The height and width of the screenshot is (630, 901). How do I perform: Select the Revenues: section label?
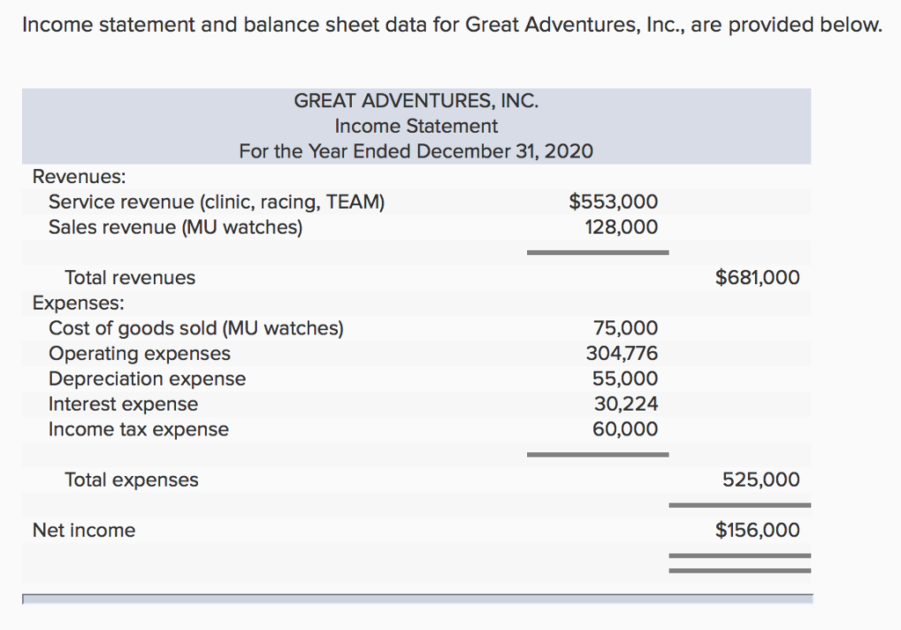pyautogui.click(x=79, y=176)
